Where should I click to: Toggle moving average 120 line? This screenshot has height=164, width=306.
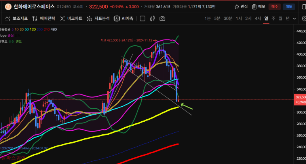(x=32, y=29)
